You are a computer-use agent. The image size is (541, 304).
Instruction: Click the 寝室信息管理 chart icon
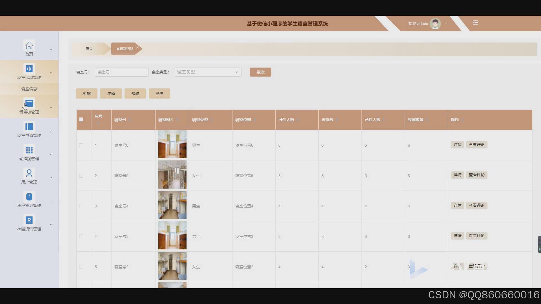[29, 69]
